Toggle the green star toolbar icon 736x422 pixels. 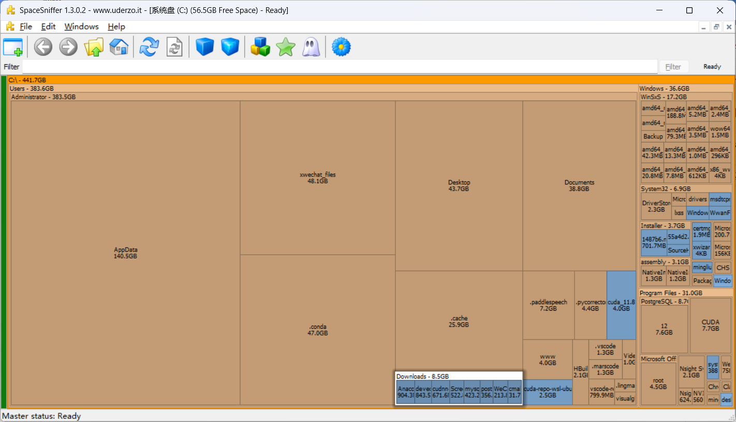[x=286, y=47]
